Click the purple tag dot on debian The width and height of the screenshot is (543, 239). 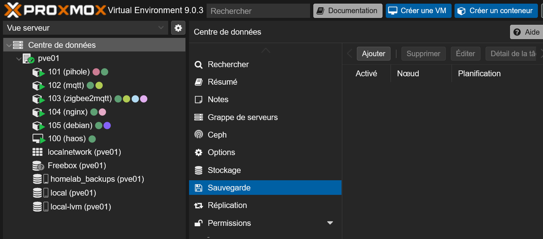coord(107,126)
